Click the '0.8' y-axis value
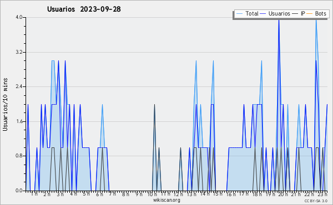 pyautogui.click(x=19, y=156)
